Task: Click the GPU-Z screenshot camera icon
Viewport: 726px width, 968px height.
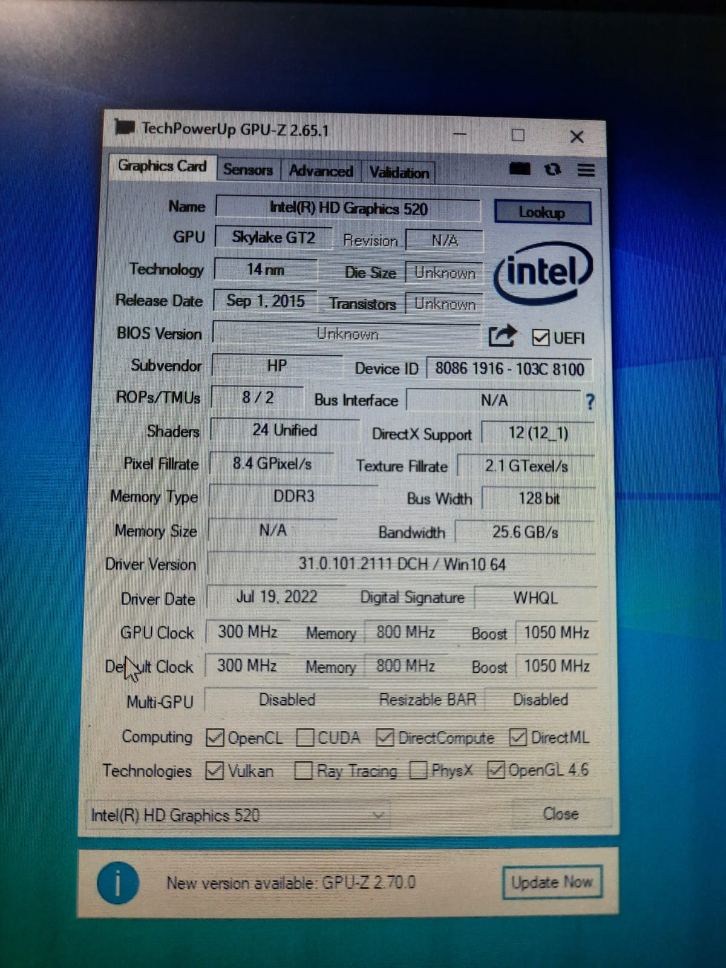Action: click(519, 169)
